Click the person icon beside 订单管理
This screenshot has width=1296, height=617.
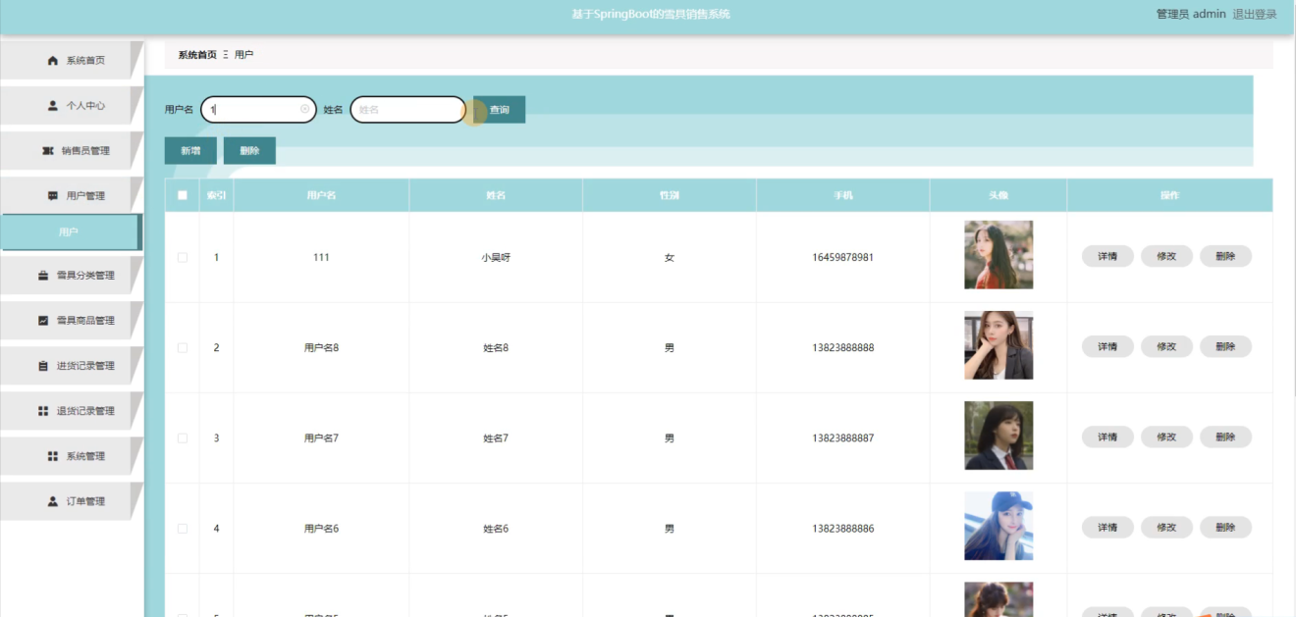[x=53, y=501]
